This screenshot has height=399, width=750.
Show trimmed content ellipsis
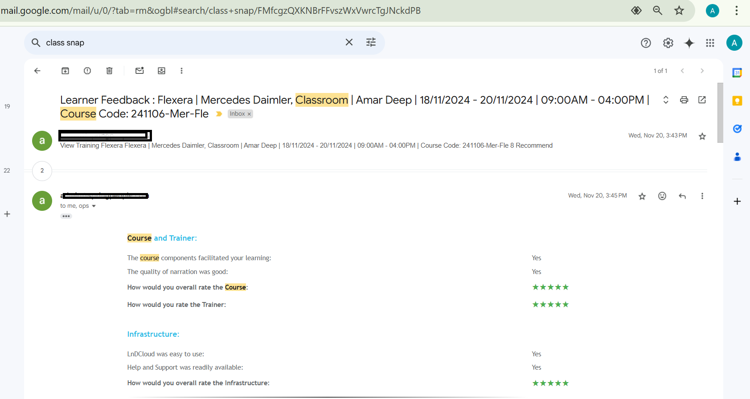(66, 216)
